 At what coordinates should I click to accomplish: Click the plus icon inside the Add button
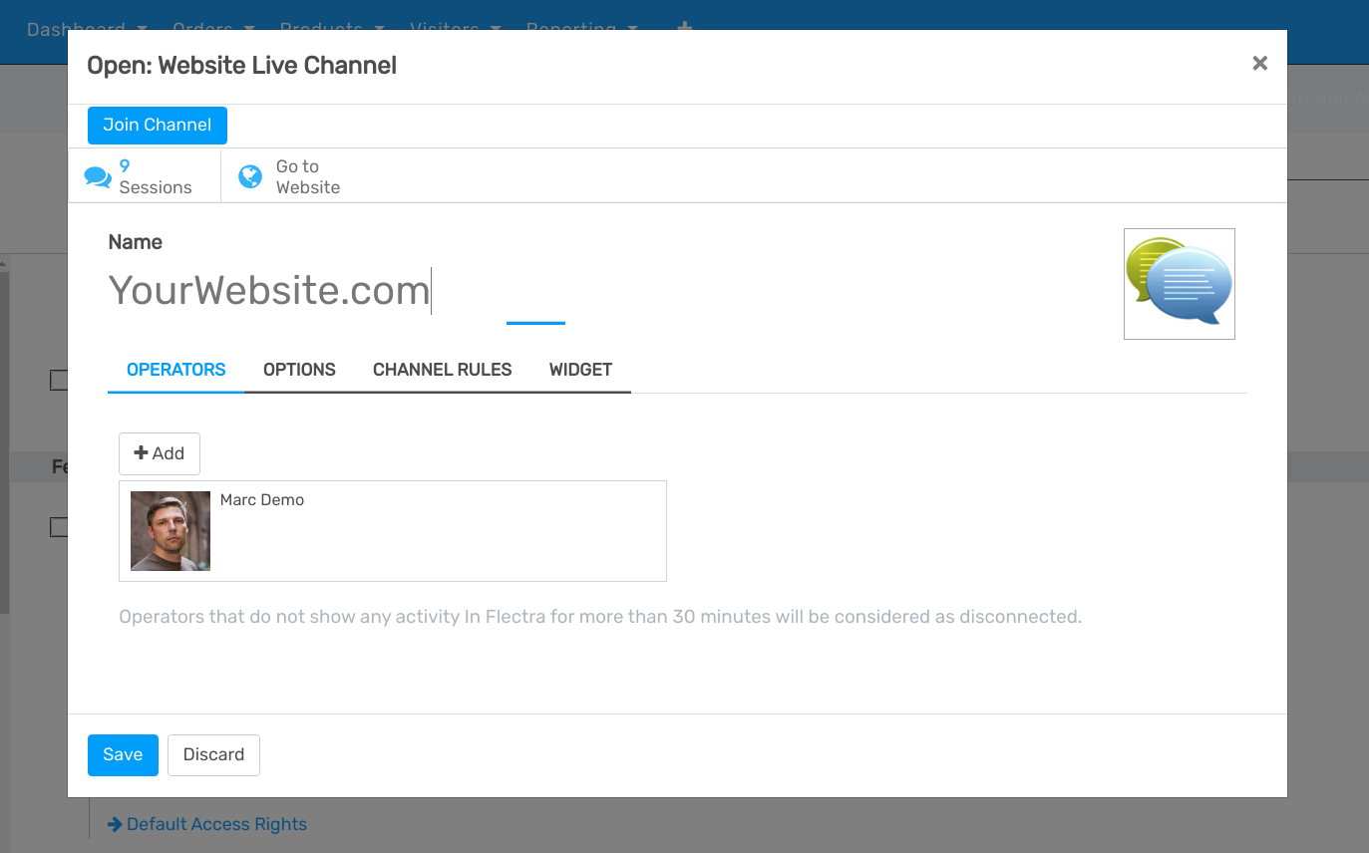point(140,453)
